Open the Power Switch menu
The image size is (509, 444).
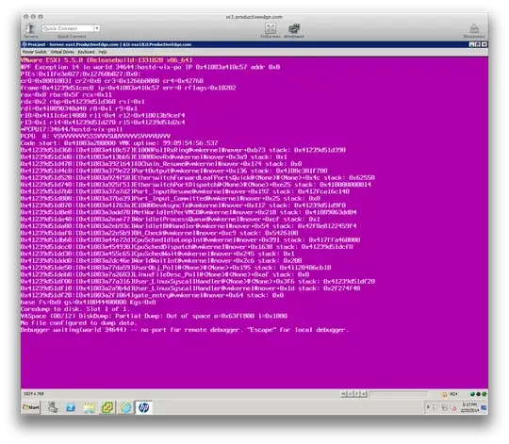(35, 52)
